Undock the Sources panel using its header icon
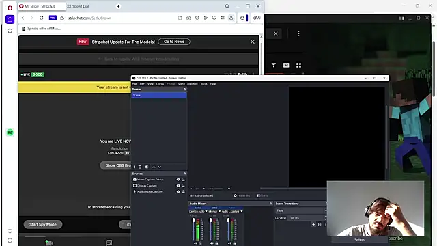 [184, 174]
